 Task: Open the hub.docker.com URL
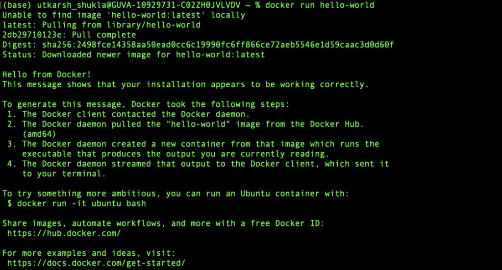point(64,233)
